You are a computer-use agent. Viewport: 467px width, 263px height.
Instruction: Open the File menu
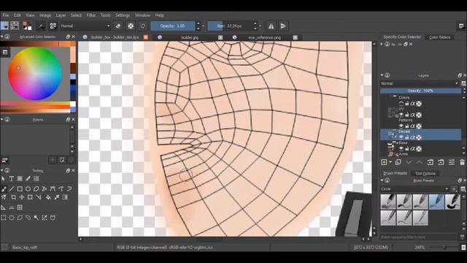tap(6, 15)
